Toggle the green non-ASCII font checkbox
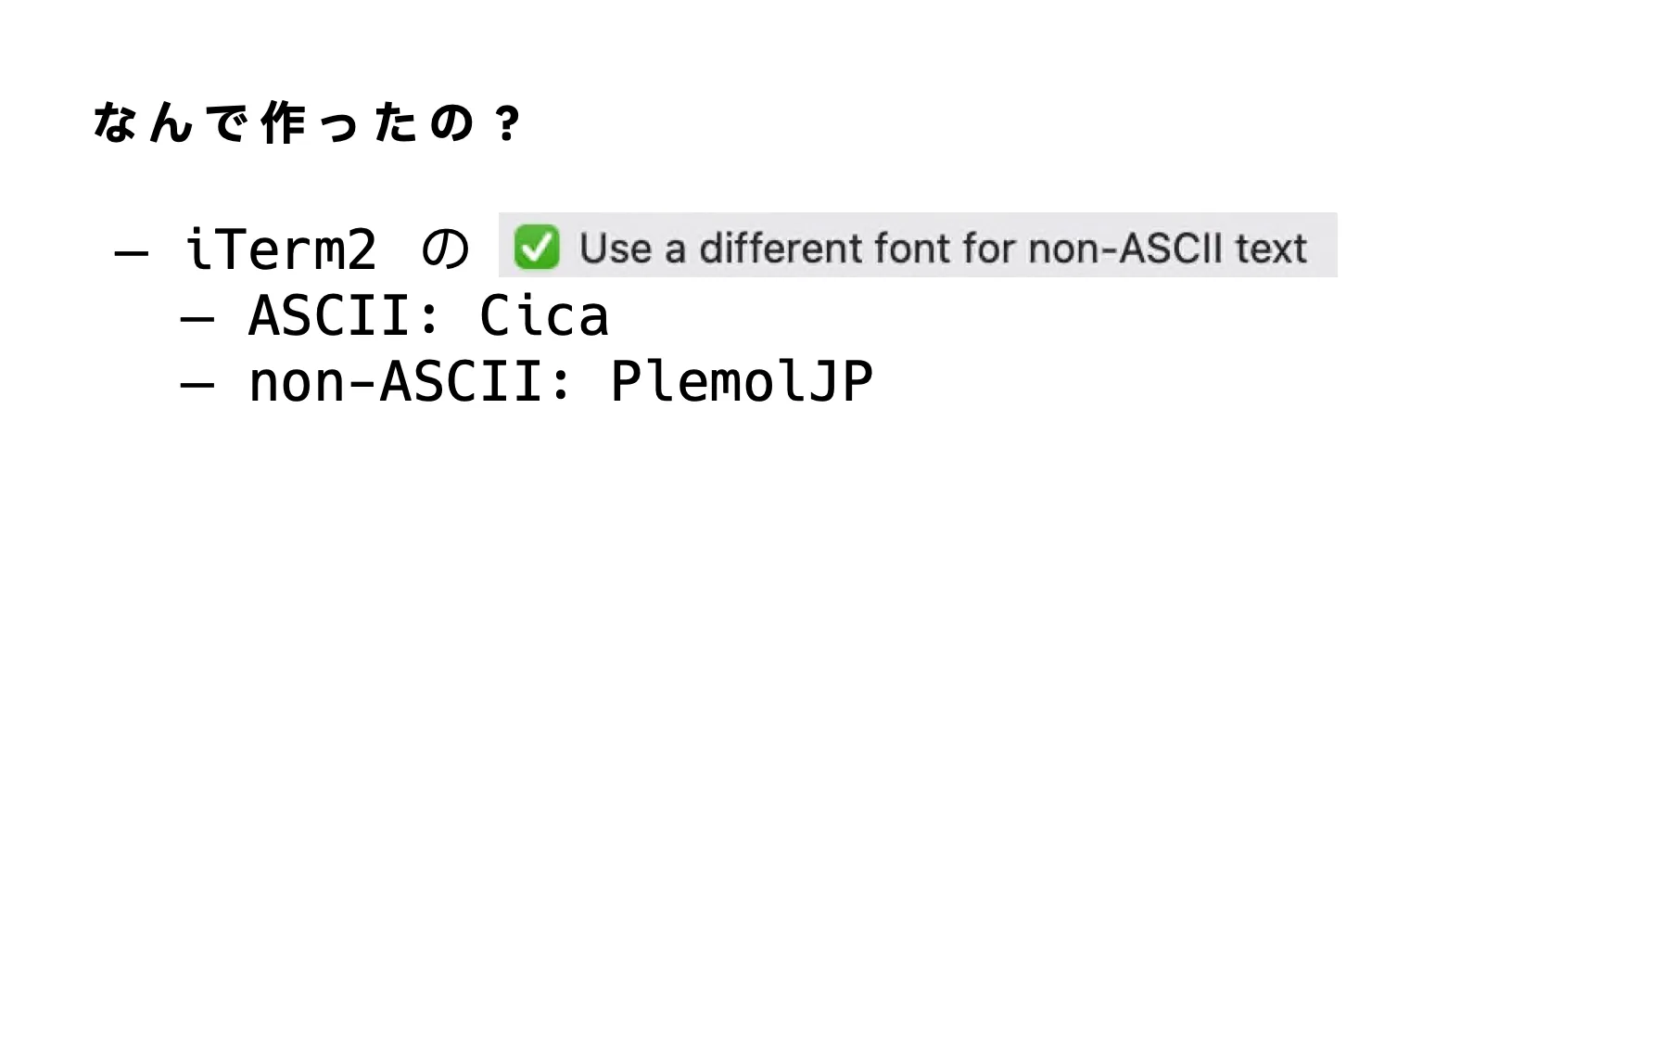This screenshot has height=1048, width=1676. coord(537,248)
